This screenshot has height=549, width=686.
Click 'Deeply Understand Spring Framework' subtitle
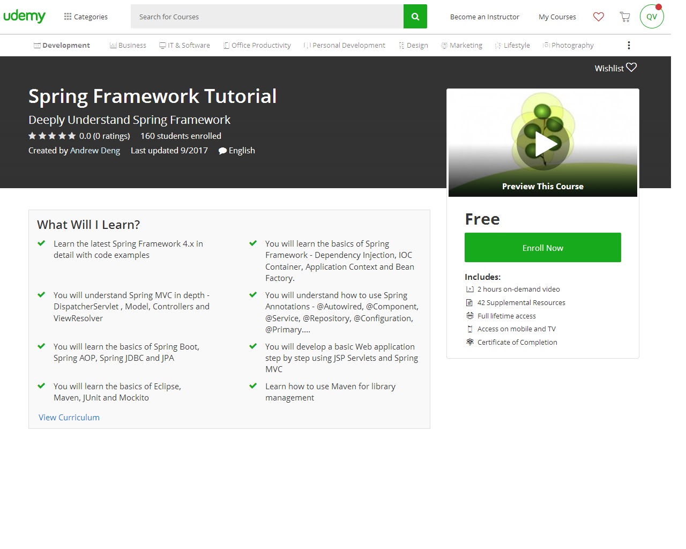point(130,120)
